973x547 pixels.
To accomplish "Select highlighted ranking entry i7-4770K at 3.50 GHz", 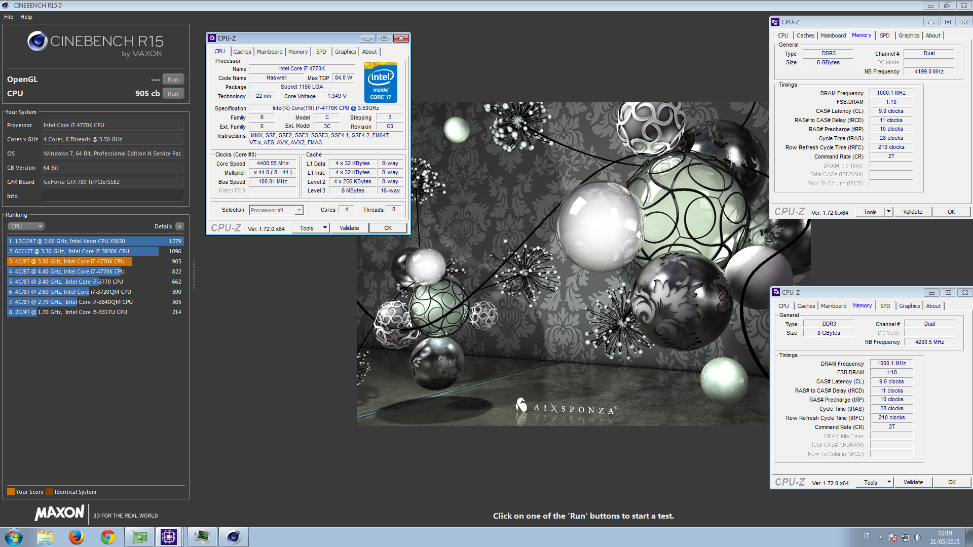I will 95,261.
